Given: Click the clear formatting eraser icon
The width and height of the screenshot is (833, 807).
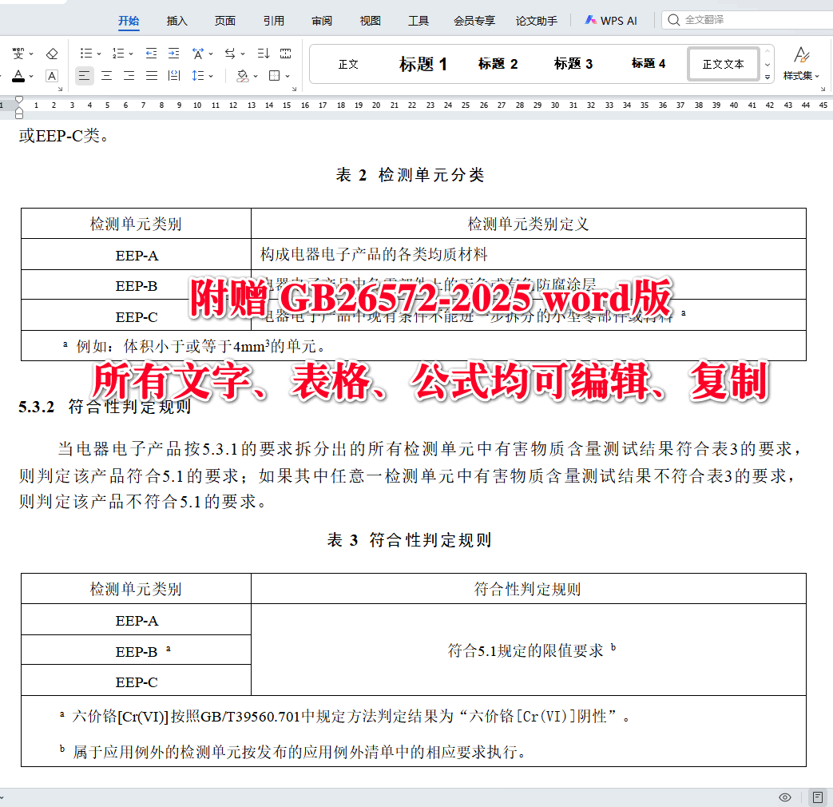Looking at the screenshot, I should coord(52,54).
